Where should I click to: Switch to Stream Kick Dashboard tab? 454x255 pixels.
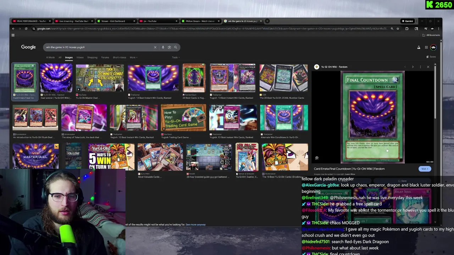(116, 21)
